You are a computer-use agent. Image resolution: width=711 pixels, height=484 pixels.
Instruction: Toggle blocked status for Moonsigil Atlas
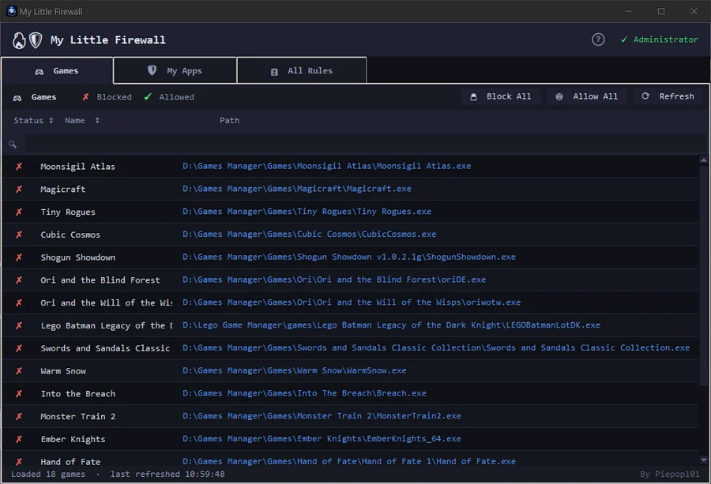(19, 167)
